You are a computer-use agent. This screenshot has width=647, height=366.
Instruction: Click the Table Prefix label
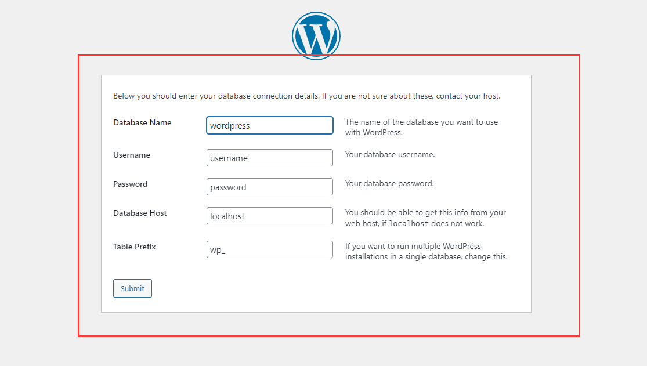135,247
